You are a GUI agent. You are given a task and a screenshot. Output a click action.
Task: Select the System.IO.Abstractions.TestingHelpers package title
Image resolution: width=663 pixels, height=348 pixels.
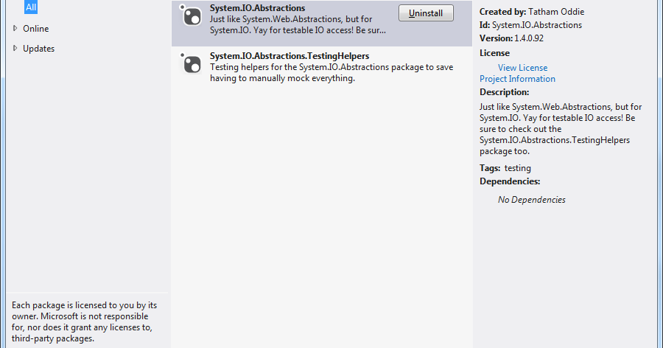[290, 56]
